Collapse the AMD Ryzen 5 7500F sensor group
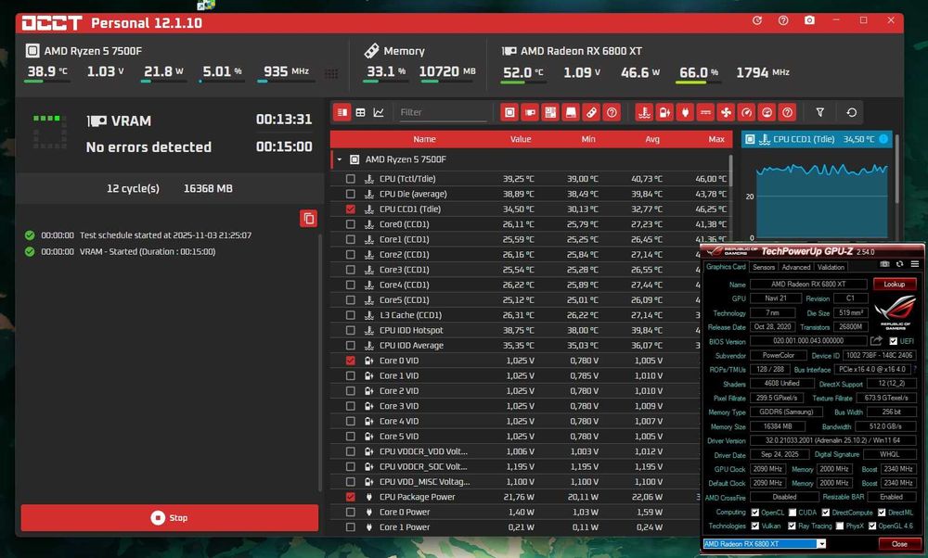928x558 pixels. coord(339,159)
